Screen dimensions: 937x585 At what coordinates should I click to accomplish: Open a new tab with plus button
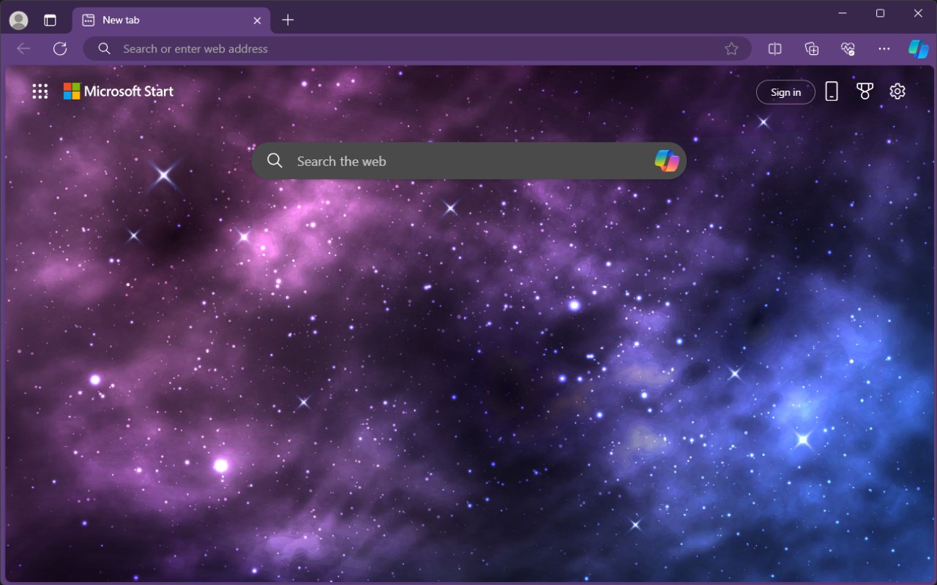pyautogui.click(x=288, y=20)
